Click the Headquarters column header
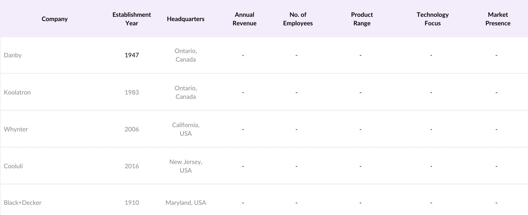Viewport: 528px width, 215px height. (x=185, y=19)
